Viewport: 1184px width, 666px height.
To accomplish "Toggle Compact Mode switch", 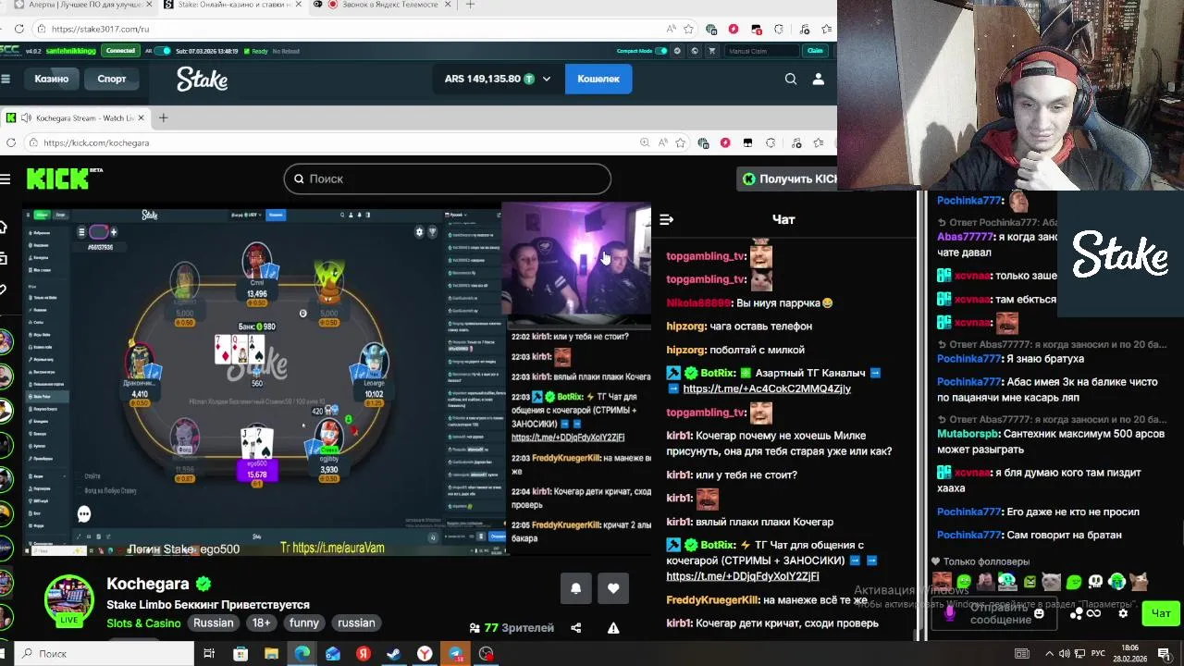I will [660, 51].
